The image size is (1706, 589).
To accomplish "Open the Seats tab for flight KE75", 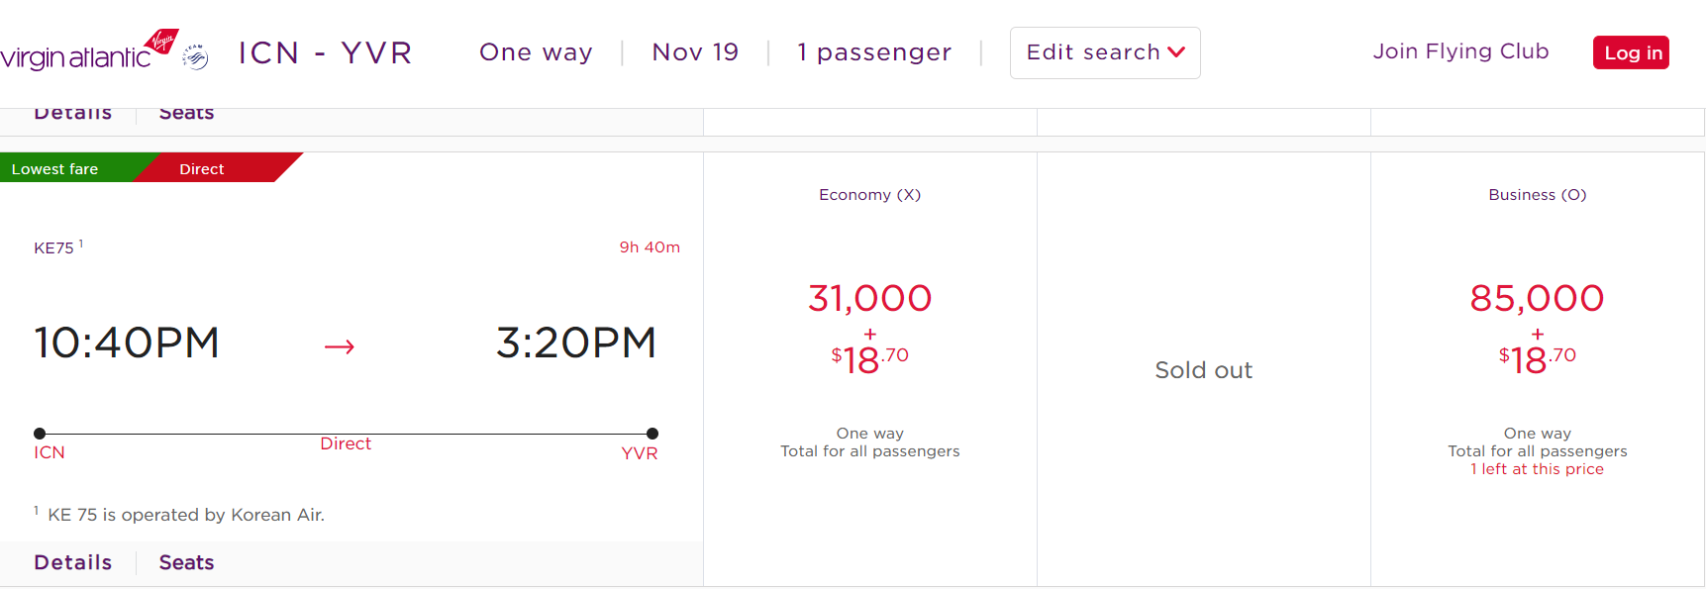I will click(186, 562).
